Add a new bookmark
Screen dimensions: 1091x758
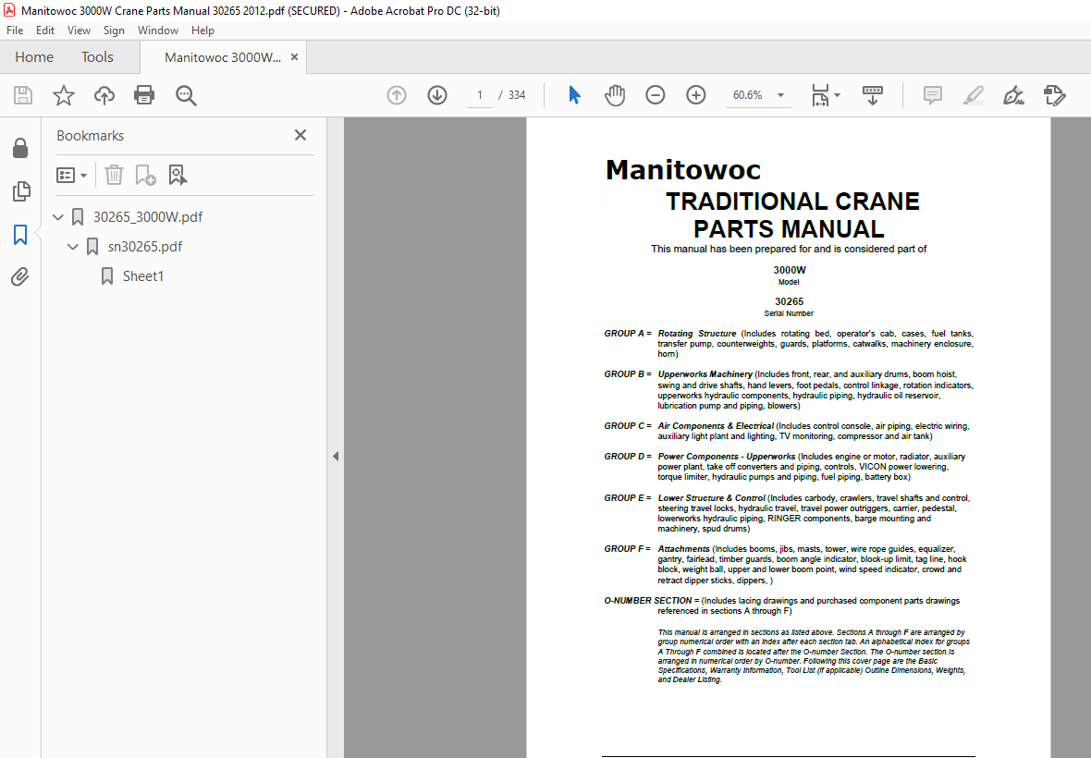(x=145, y=176)
